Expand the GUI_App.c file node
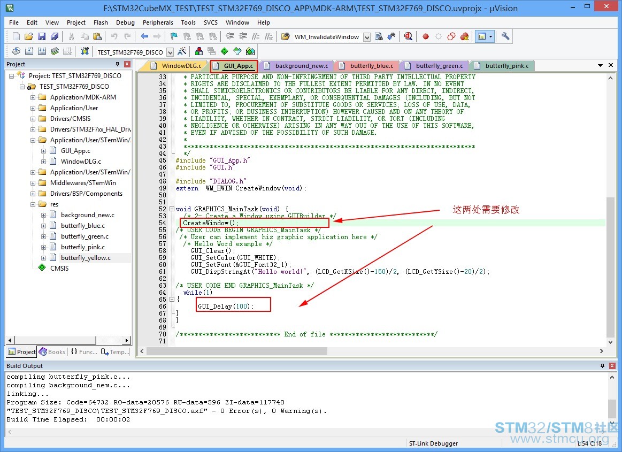Viewport: 622px width, 452px height. tap(44, 151)
